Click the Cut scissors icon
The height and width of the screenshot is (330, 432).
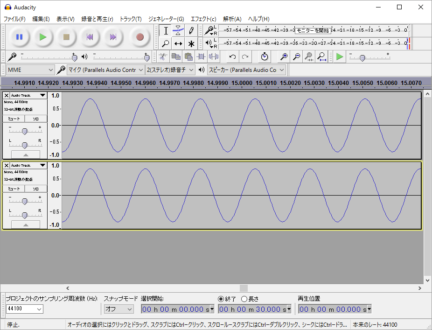pyautogui.click(x=163, y=57)
